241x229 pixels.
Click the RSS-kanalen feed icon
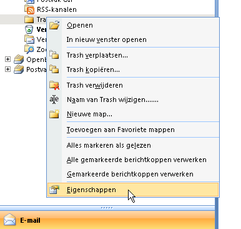pyautogui.click(x=29, y=9)
